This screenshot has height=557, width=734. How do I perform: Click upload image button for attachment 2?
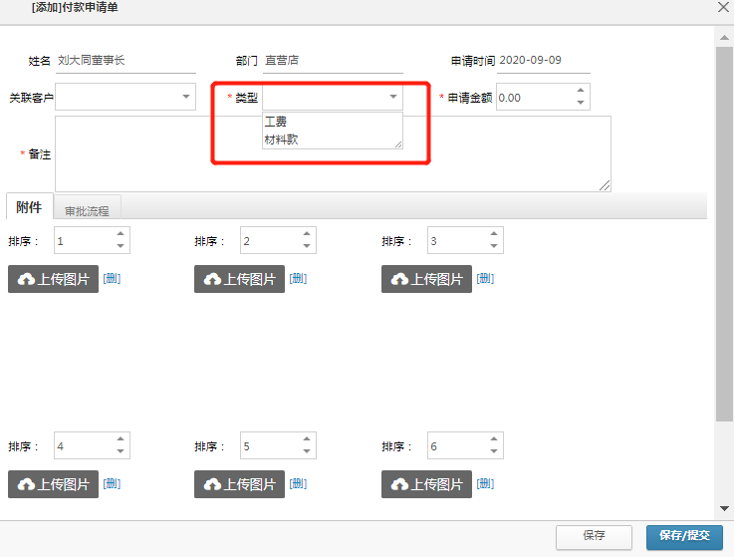click(239, 279)
